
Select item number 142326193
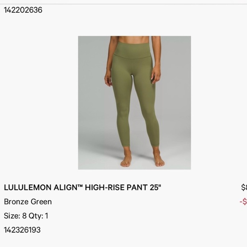[x=22, y=230]
